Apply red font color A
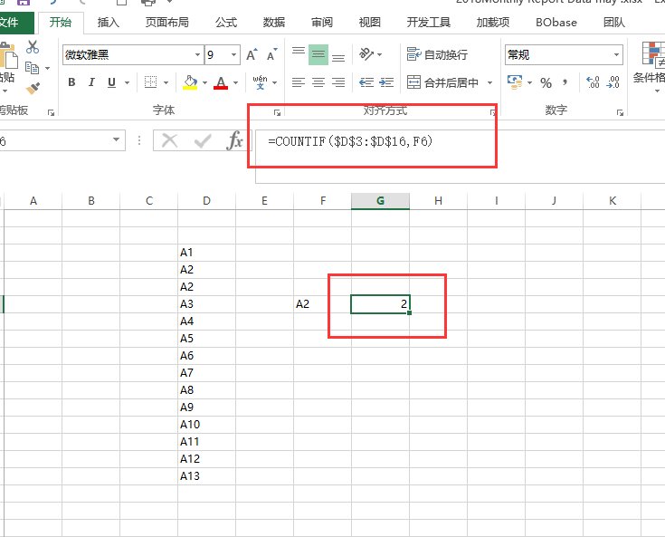The height and width of the screenshot is (537, 665). coord(221,82)
